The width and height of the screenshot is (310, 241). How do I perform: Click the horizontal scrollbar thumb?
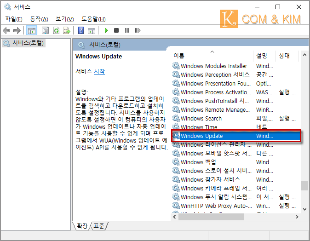point(211,217)
